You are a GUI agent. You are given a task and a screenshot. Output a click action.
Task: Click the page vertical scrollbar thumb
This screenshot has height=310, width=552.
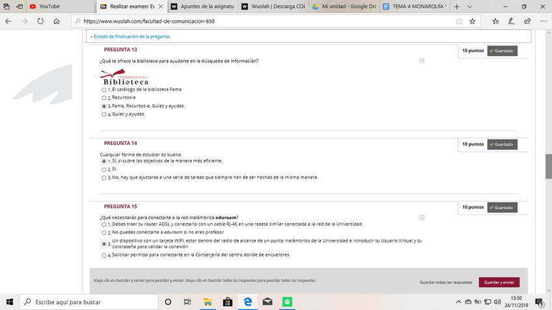tap(549, 166)
